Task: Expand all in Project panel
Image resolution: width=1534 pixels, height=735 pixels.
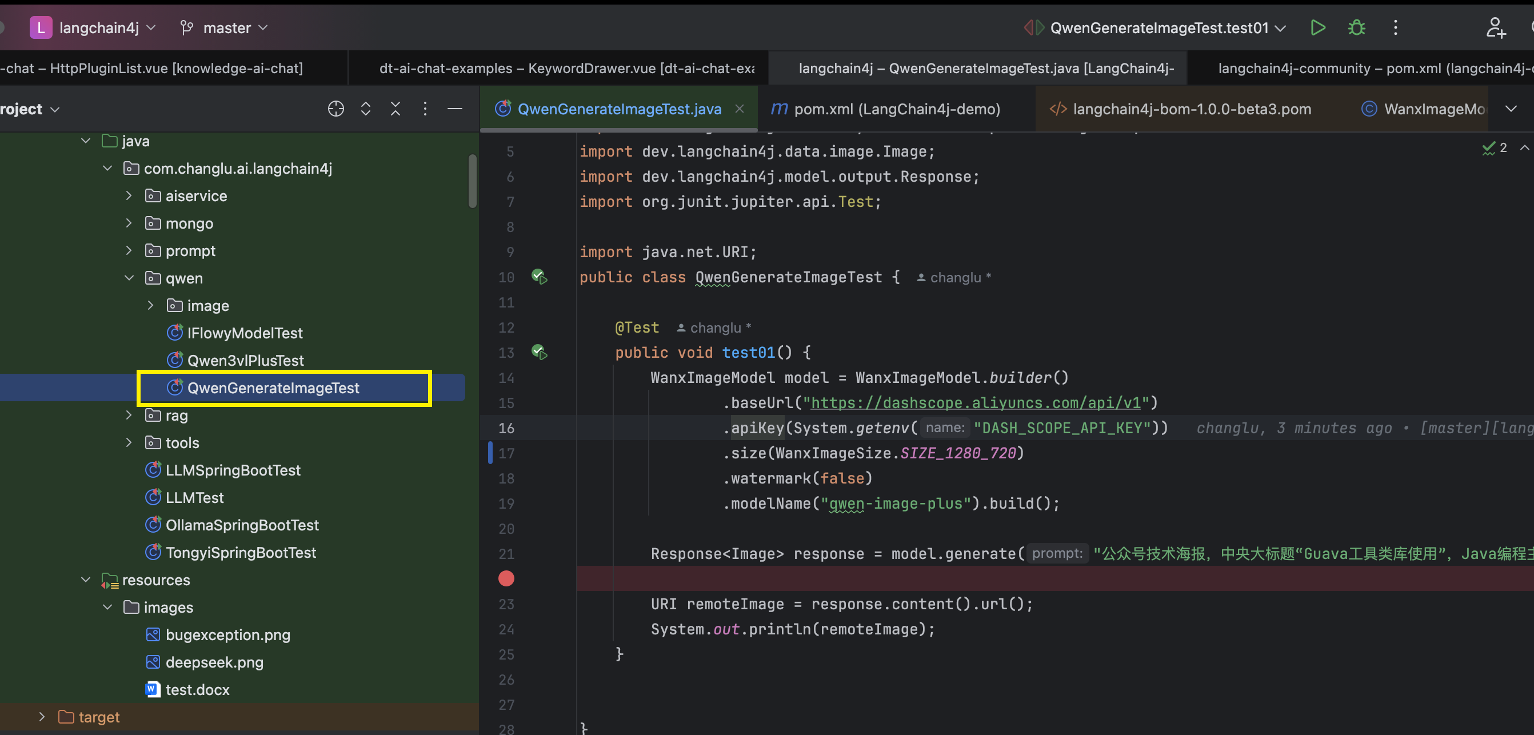Action: click(x=366, y=109)
